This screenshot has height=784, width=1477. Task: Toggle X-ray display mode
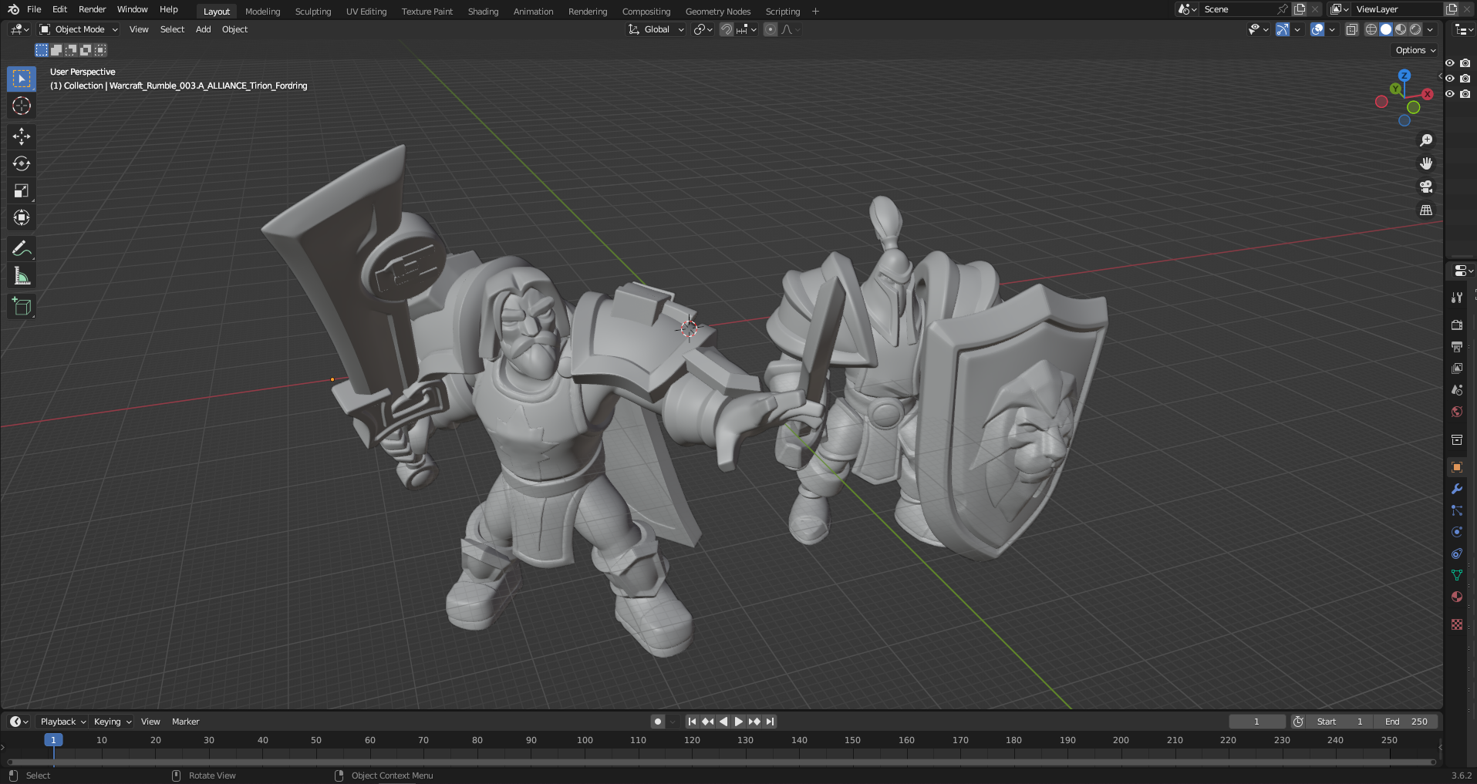(1351, 29)
